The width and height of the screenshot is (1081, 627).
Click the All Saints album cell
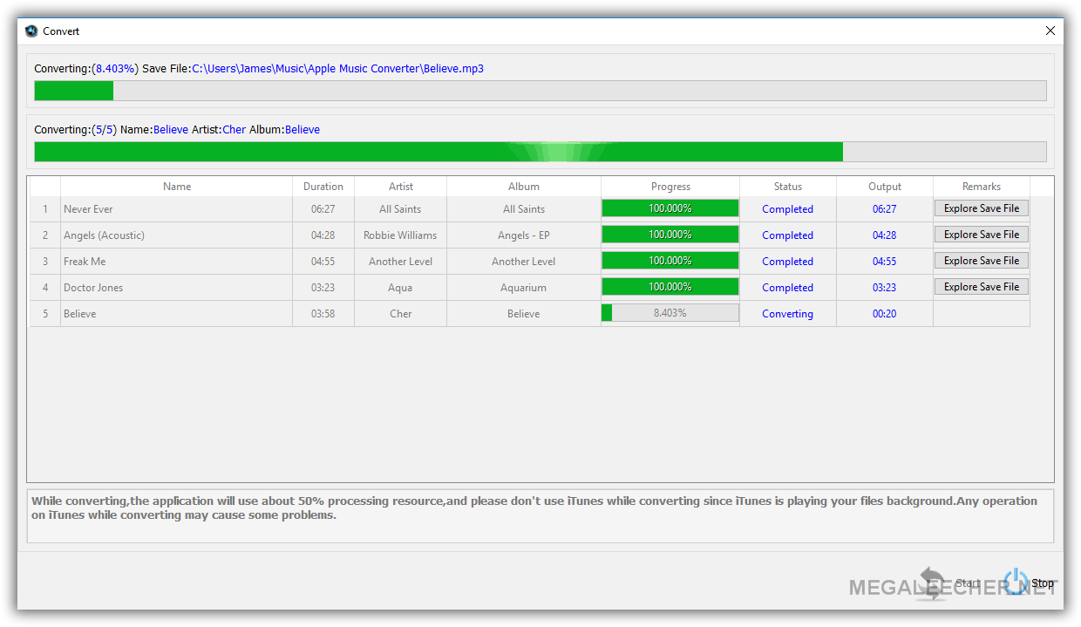pyautogui.click(x=524, y=209)
